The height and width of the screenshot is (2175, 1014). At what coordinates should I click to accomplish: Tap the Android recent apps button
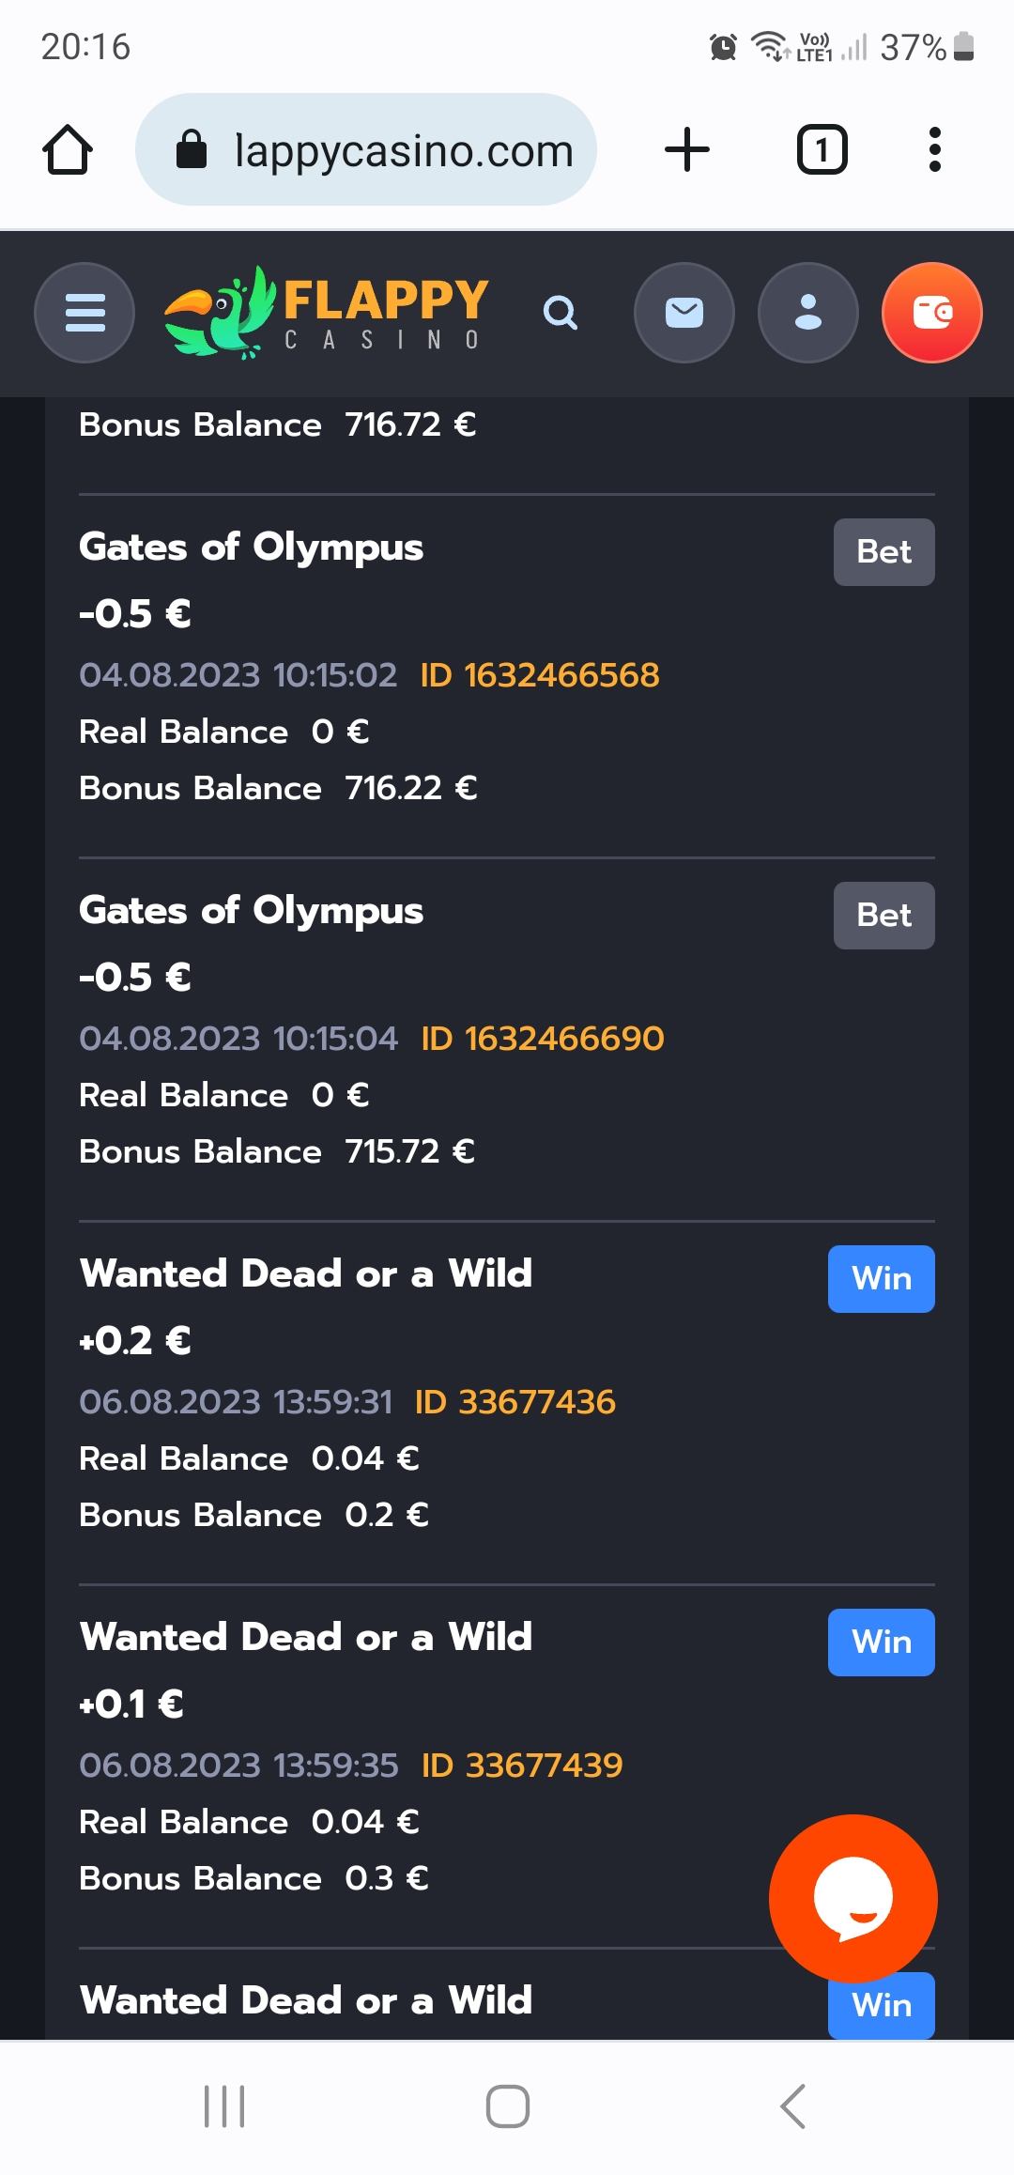[224, 2106]
